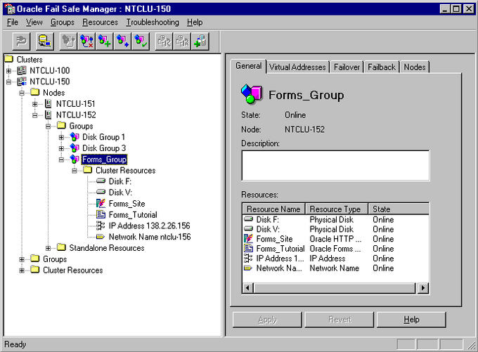Expand Disk Group 1 in tree
The height and width of the screenshot is (352, 478).
61,138
